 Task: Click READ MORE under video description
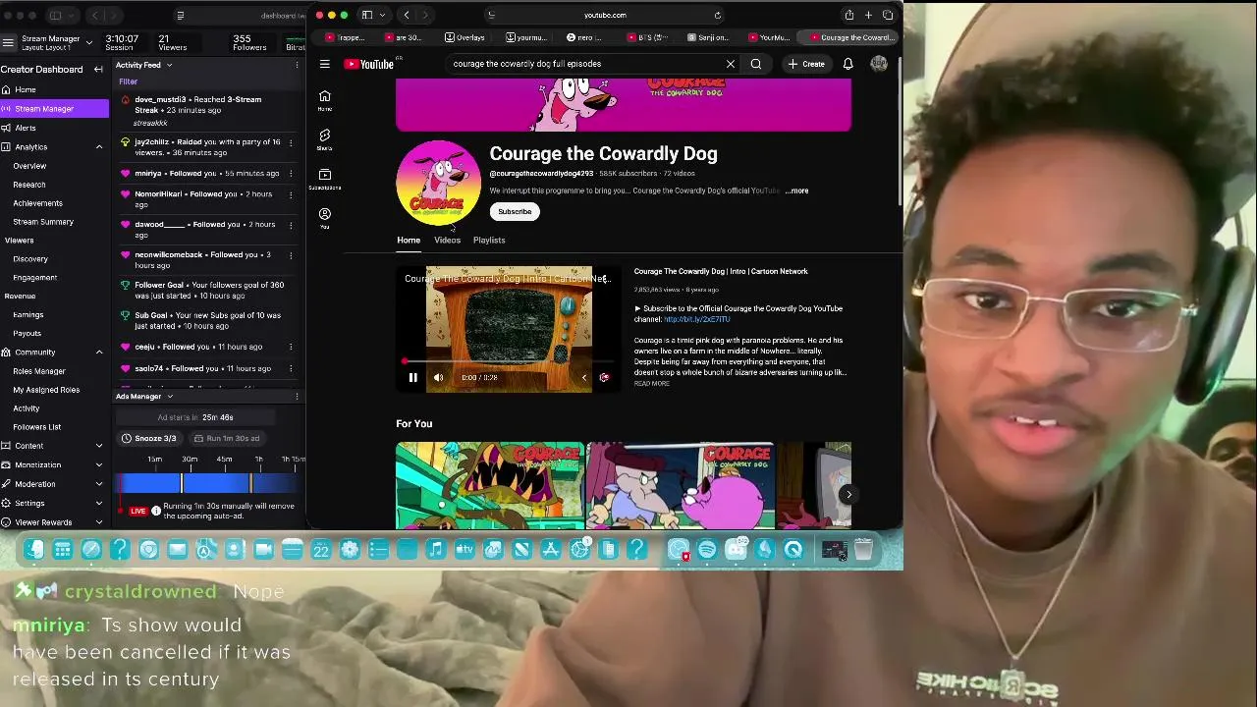pos(652,384)
